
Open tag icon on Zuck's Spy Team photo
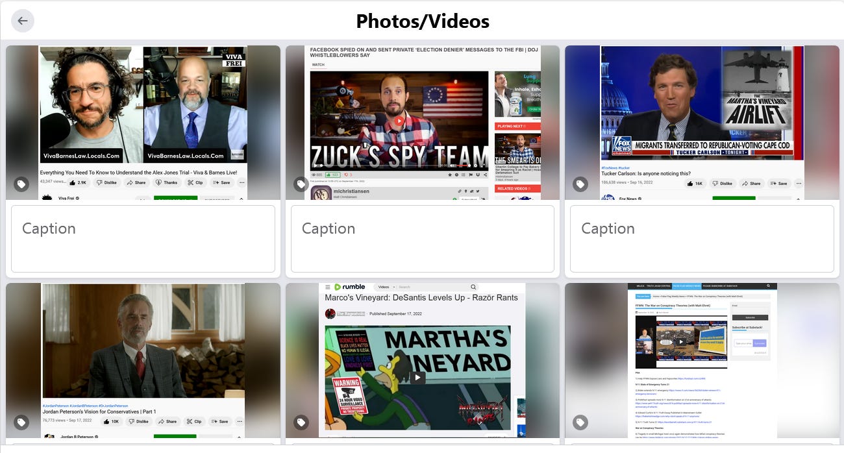[x=301, y=184]
